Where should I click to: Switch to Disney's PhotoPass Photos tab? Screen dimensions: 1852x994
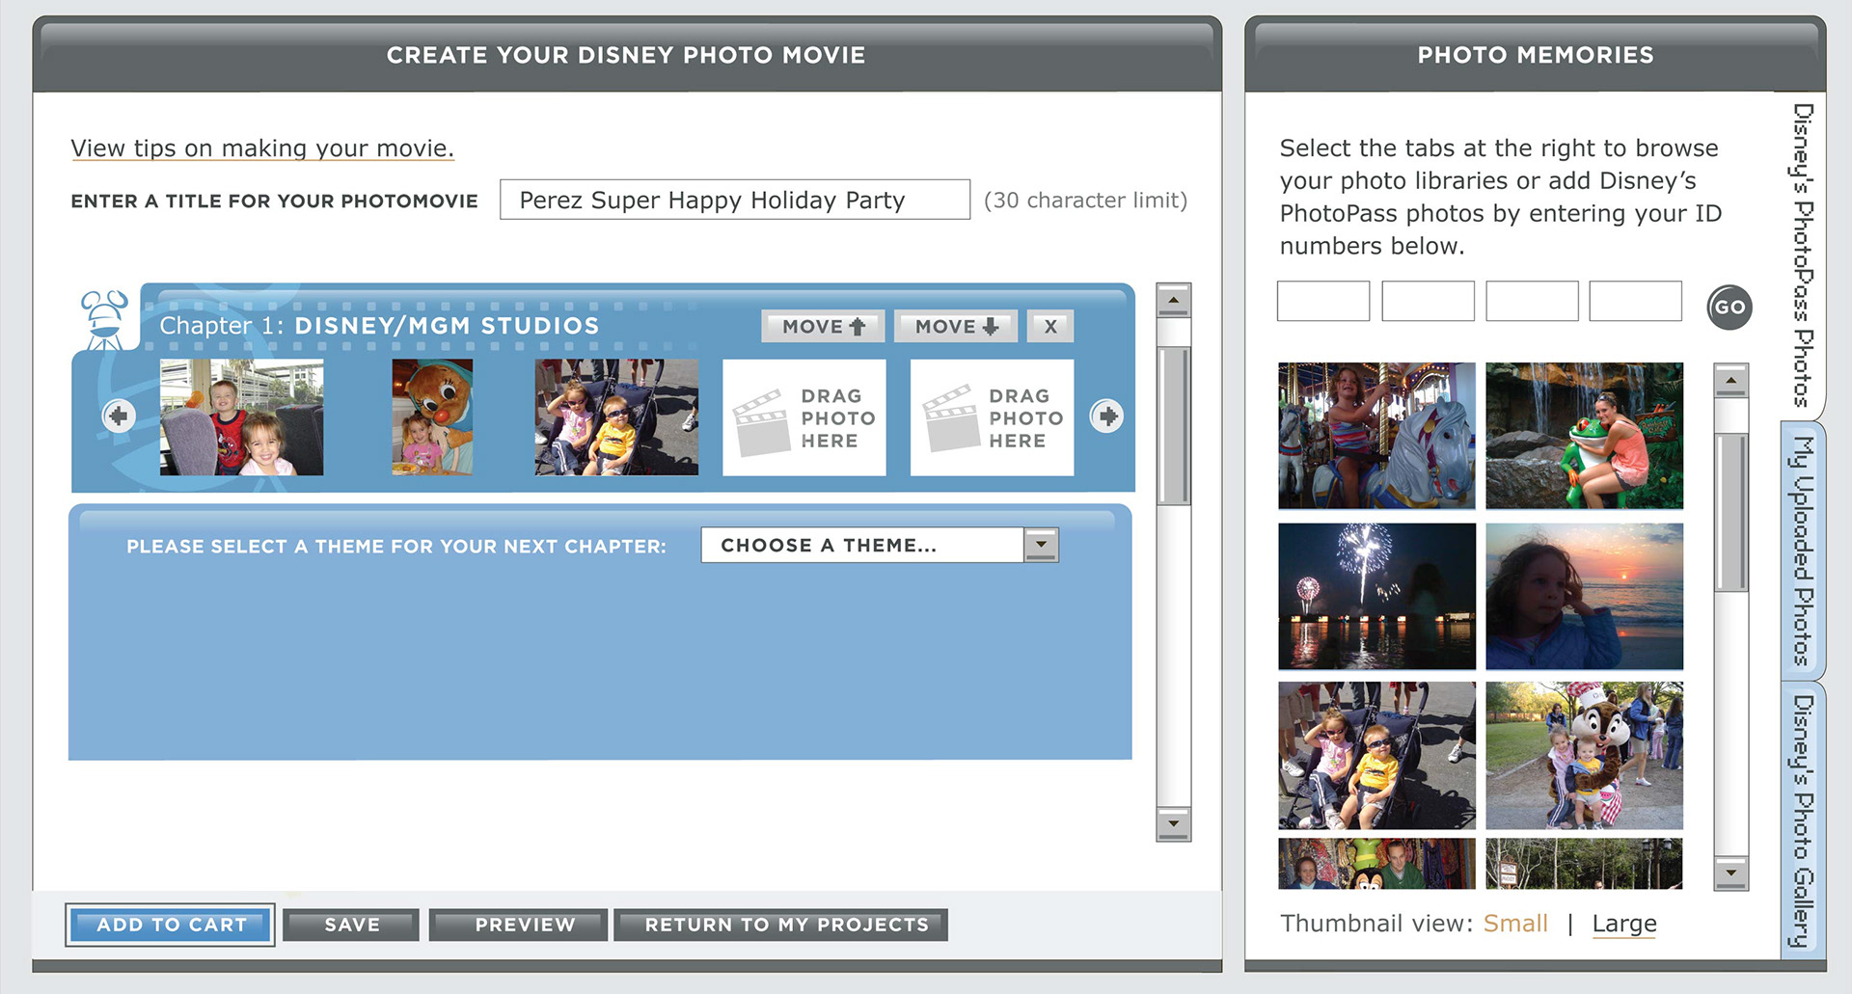coord(1803,255)
